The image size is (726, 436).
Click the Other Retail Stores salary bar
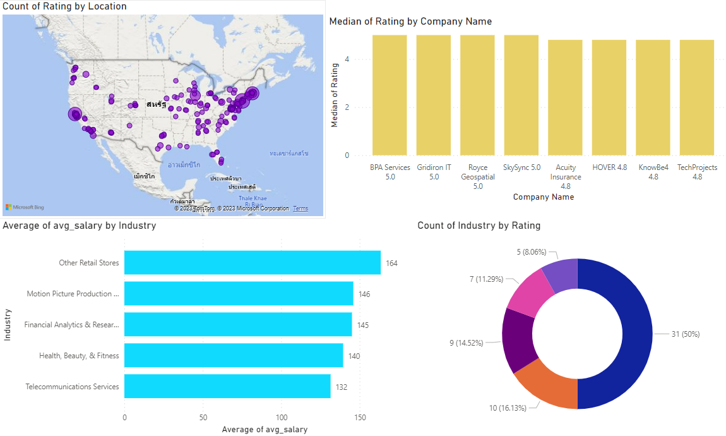[253, 262]
